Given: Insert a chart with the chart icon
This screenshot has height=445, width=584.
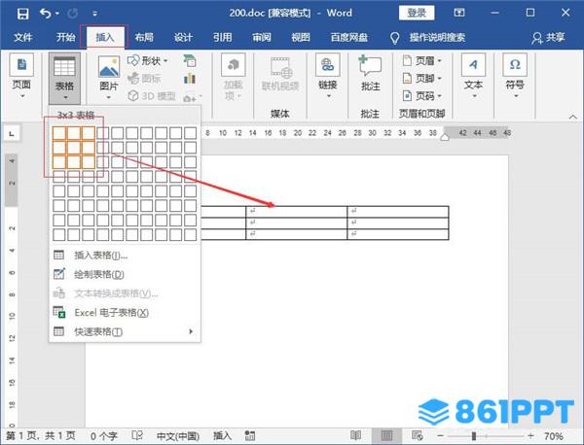Looking at the screenshot, I should click(x=190, y=78).
